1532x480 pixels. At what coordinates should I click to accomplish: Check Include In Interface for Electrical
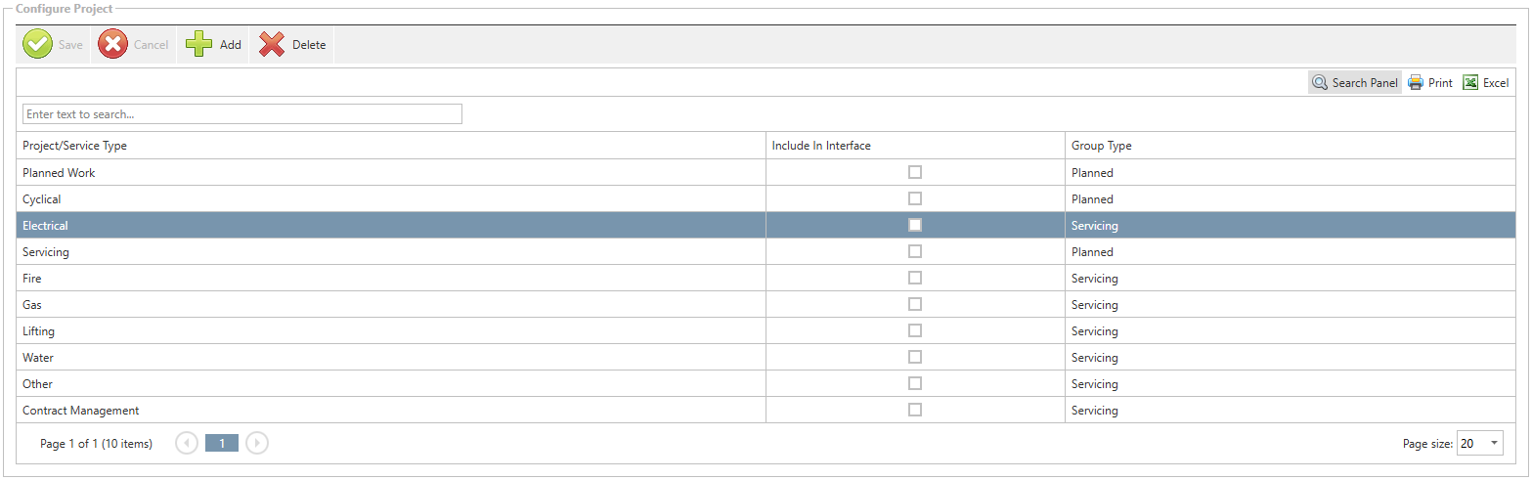point(915,225)
